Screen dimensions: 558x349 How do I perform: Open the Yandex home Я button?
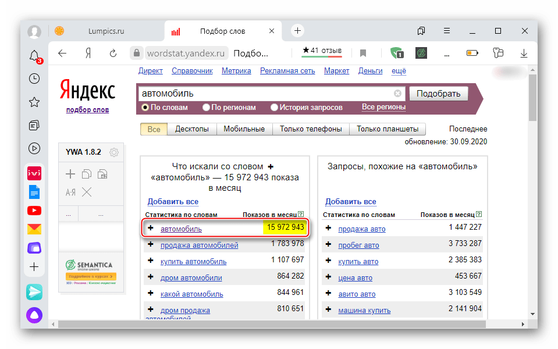pyautogui.click(x=88, y=54)
